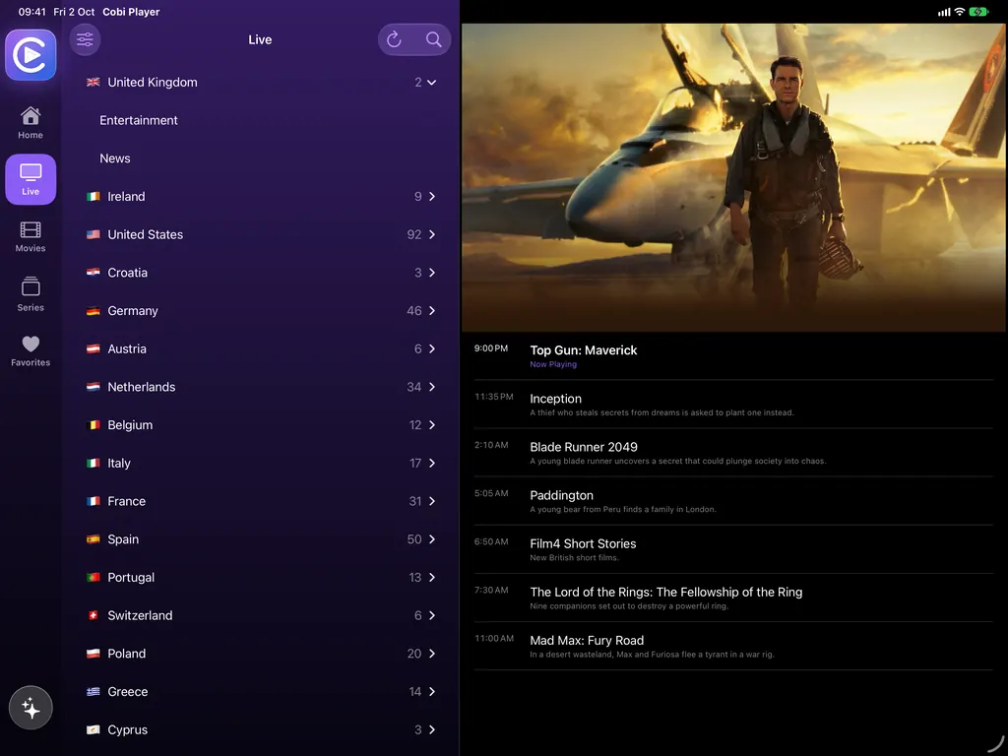Click the Italy flag icon

[x=94, y=463]
